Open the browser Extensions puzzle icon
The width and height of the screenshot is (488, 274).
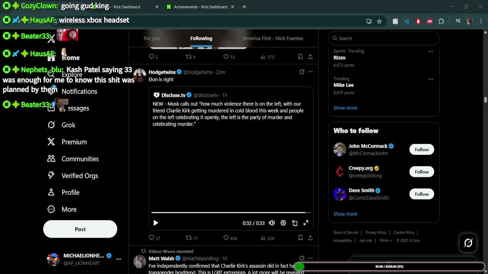(x=441, y=21)
